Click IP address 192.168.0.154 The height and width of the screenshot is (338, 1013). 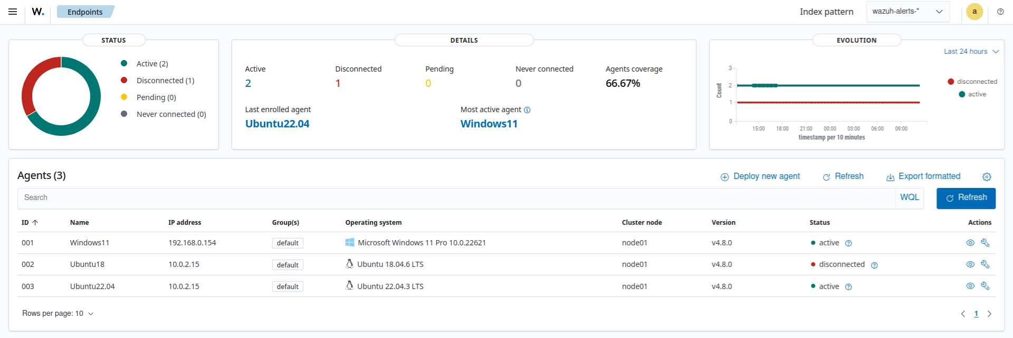192,243
